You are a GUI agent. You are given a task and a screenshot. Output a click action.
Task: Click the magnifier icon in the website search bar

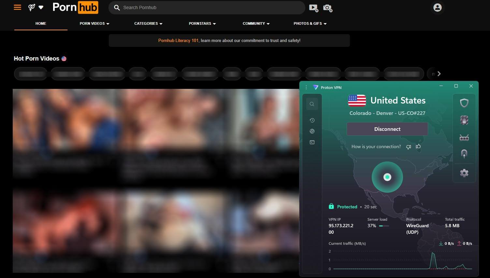117,7
